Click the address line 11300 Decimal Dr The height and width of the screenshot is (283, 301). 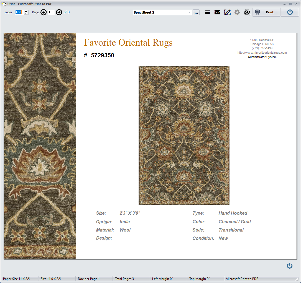(x=262, y=40)
